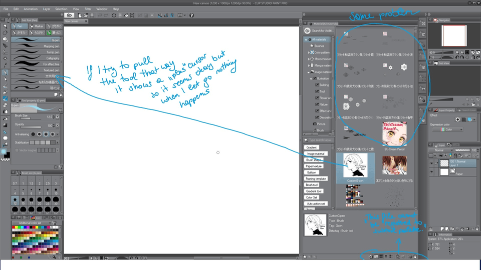Select the Blend tool
Screen dimensions: 481x270
[x=5, y=111]
